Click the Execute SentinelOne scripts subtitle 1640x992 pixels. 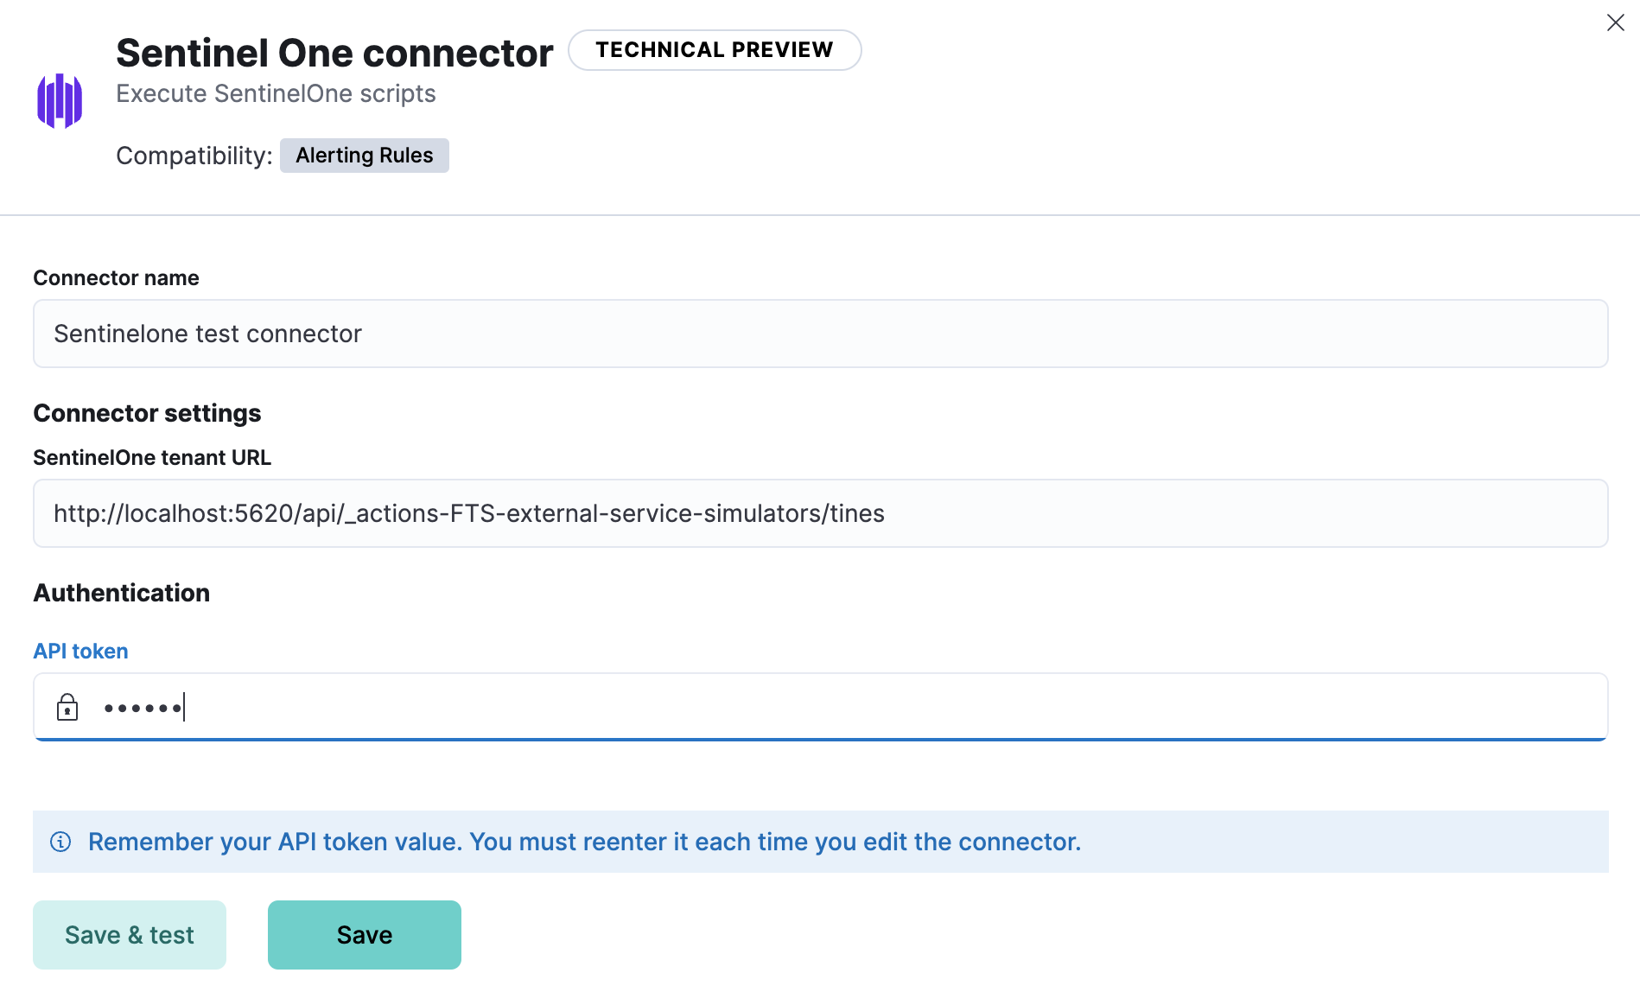coord(276,93)
